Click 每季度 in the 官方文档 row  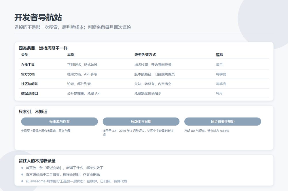pyautogui.click(x=221, y=74)
